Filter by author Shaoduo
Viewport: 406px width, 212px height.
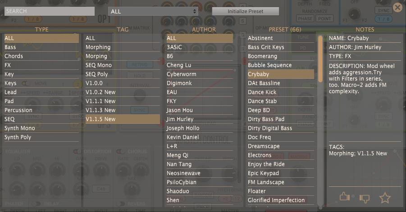200,191
